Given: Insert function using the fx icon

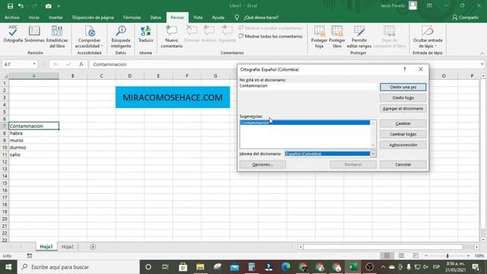Looking at the screenshot, I should click(81, 64).
